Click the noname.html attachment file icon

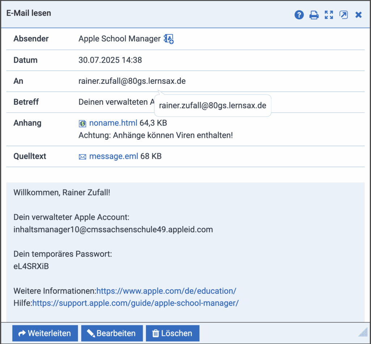click(82, 123)
